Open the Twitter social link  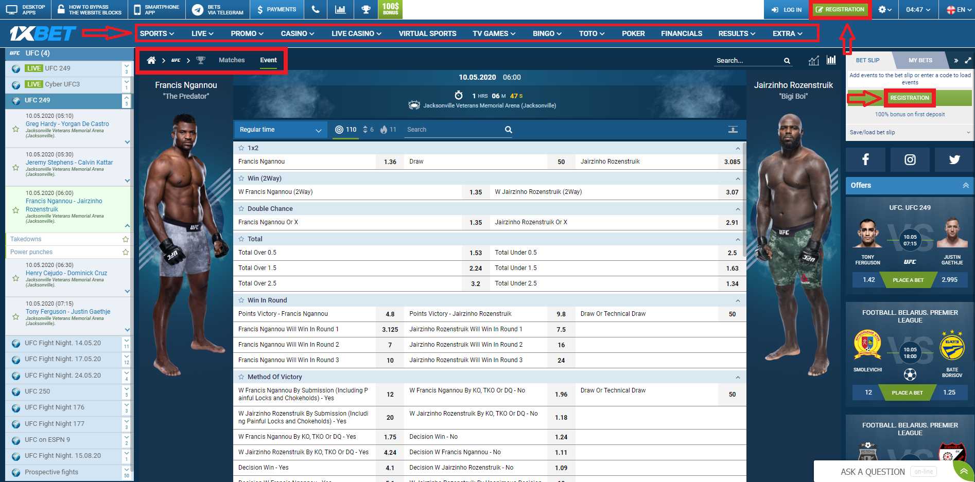954,159
